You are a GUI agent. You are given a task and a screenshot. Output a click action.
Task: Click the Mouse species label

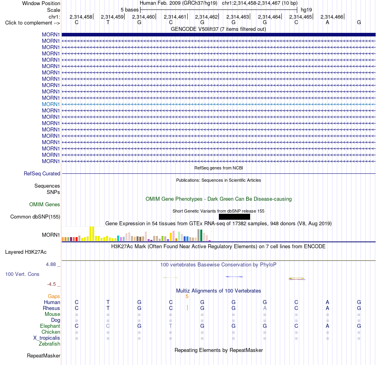click(52, 314)
